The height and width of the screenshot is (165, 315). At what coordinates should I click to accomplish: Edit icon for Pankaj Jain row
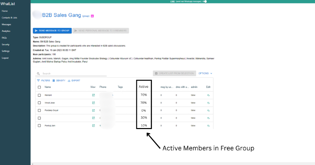tap(208, 126)
